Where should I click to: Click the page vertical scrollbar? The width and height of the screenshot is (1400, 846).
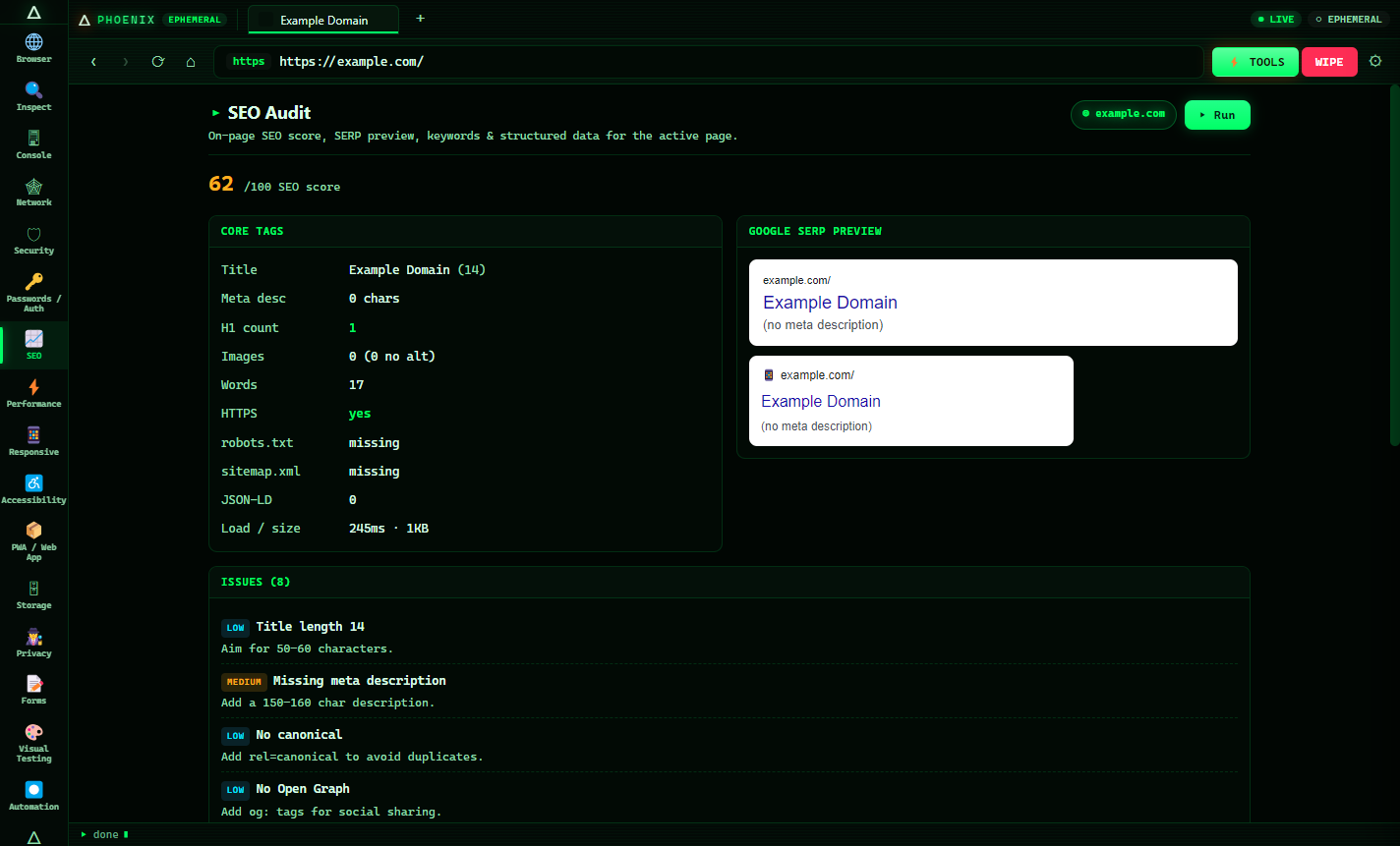pos(1395,265)
